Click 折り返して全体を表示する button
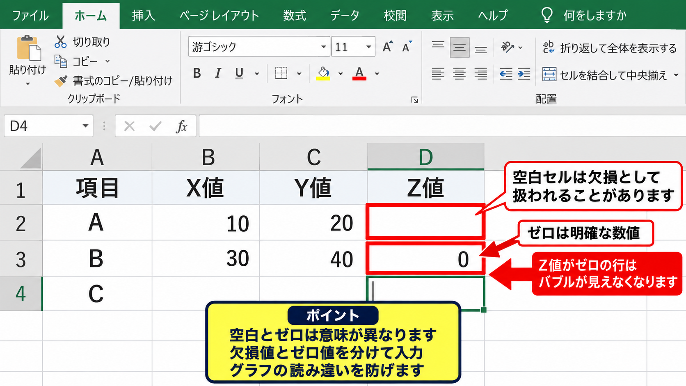Screen dimensions: 686x386 609,48
